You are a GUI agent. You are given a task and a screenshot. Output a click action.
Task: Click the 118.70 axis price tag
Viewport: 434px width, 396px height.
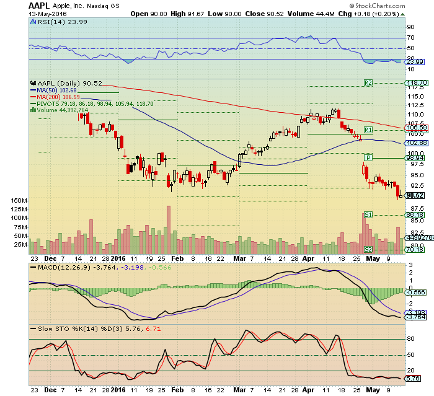click(x=417, y=83)
